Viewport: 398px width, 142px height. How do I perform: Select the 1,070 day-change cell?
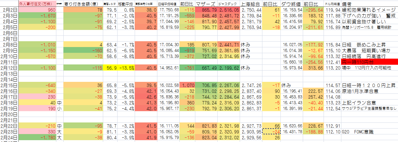tap(187, 85)
